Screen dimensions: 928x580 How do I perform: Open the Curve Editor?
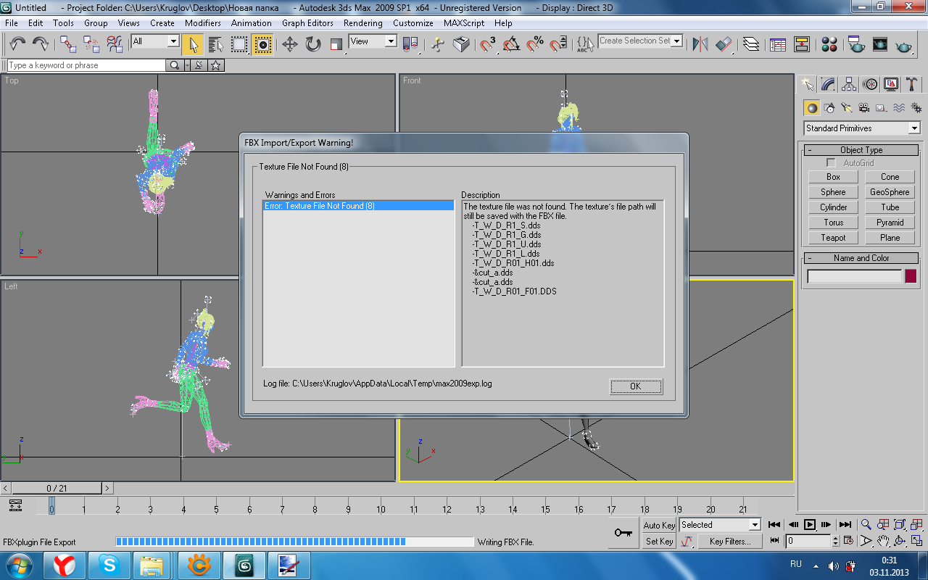pos(779,44)
